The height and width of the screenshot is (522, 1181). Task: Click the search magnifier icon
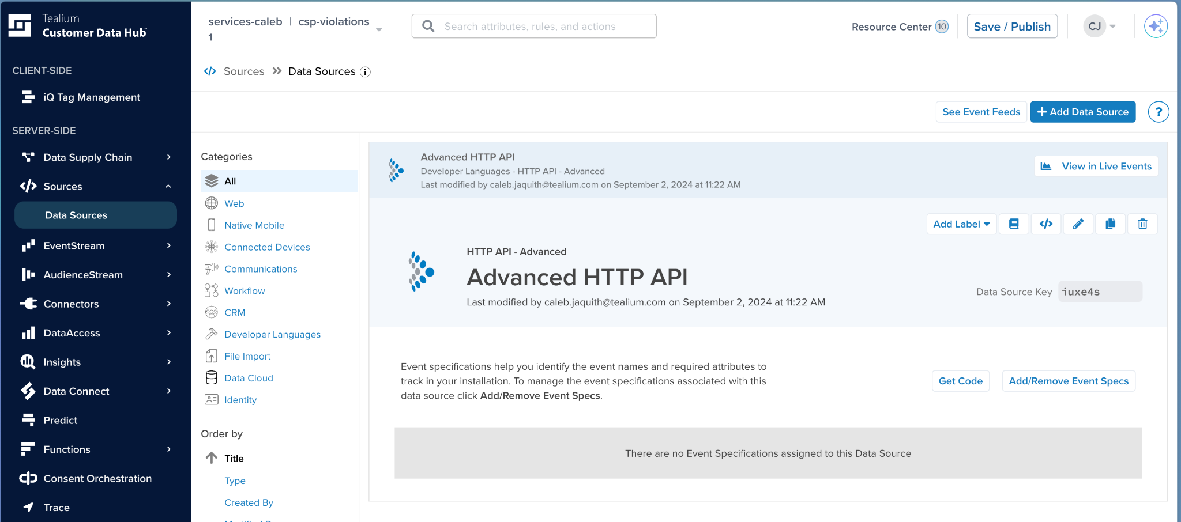tap(428, 27)
